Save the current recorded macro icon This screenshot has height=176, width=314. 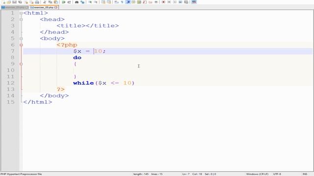pos(186,2)
